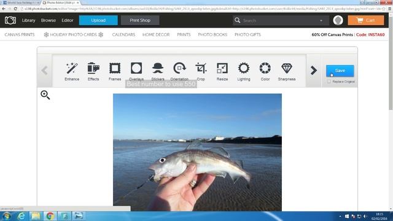Switch to Chrome in the taskbar
Screen dimensions: 393x221
(50, 216)
